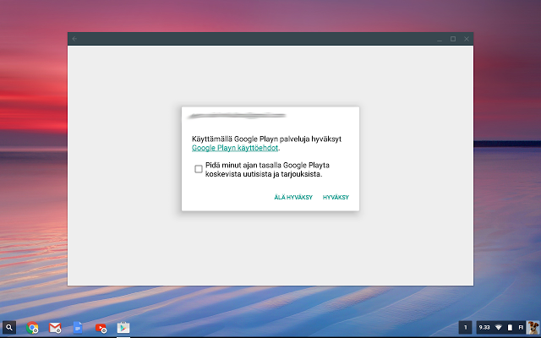Maximize the Play Store window

[x=453, y=39]
